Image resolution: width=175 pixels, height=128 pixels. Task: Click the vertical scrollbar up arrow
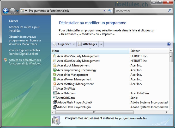tap(171, 50)
